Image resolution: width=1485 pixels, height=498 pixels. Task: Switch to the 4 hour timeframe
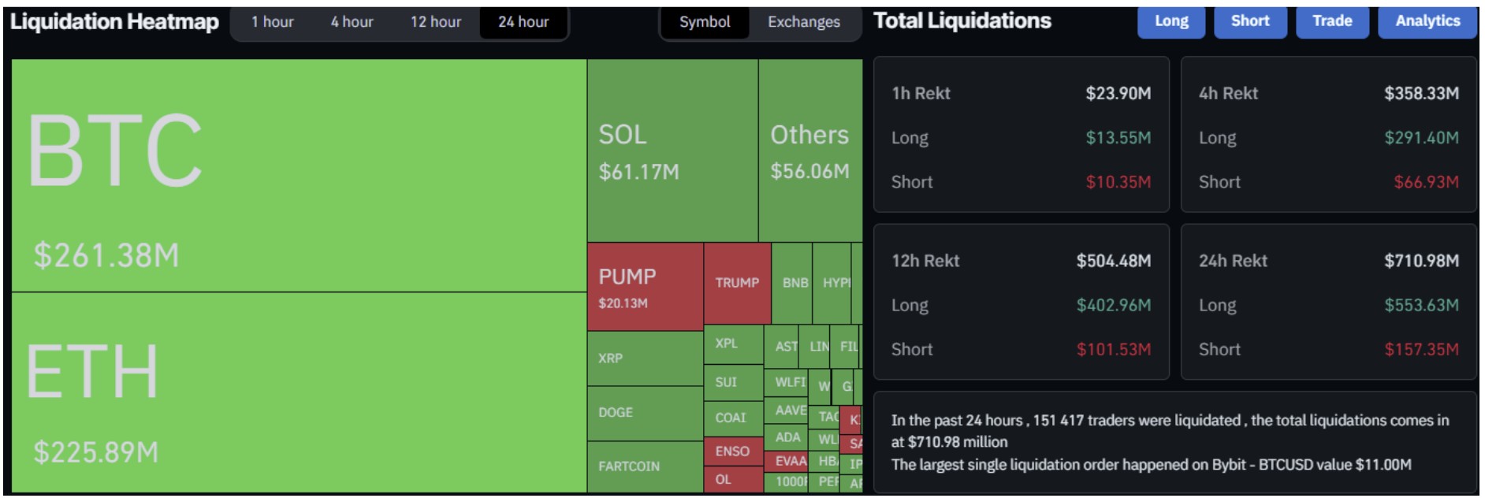[x=352, y=22]
